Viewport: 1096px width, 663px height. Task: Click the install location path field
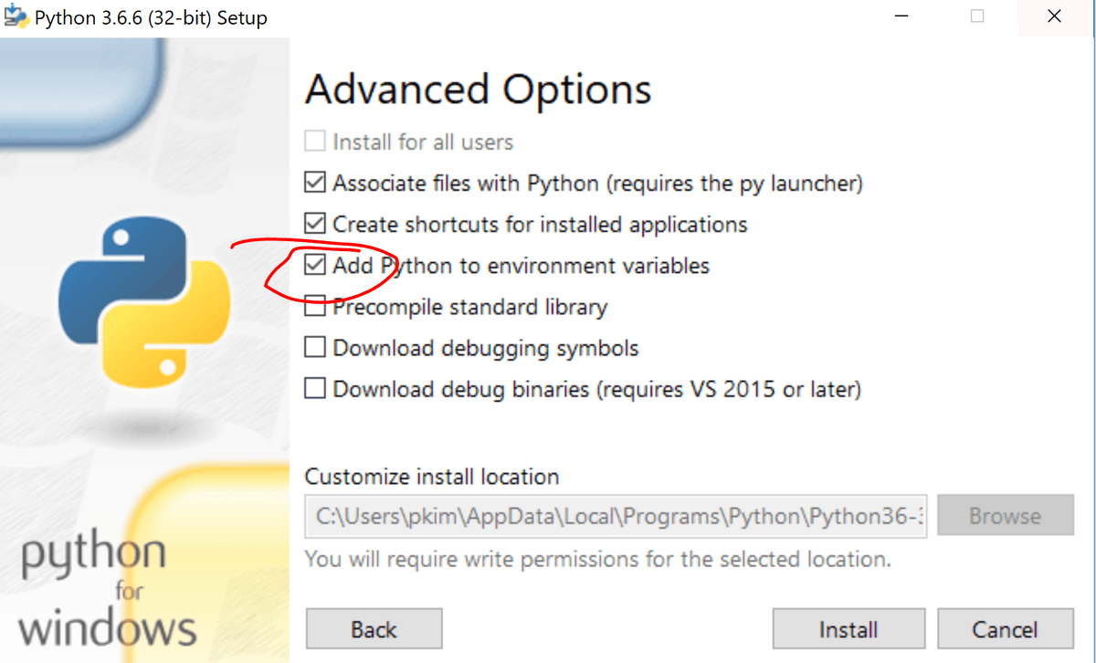(616, 517)
